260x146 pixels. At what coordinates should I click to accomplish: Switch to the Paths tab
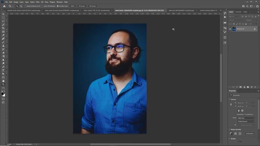(245, 12)
